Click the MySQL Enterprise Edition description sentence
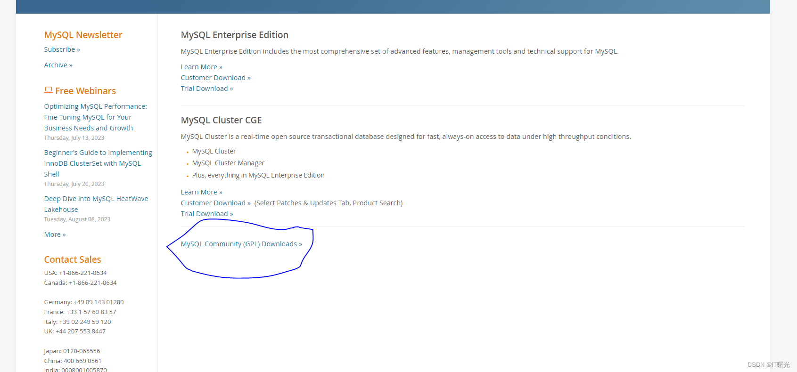797x372 pixels. (400, 51)
